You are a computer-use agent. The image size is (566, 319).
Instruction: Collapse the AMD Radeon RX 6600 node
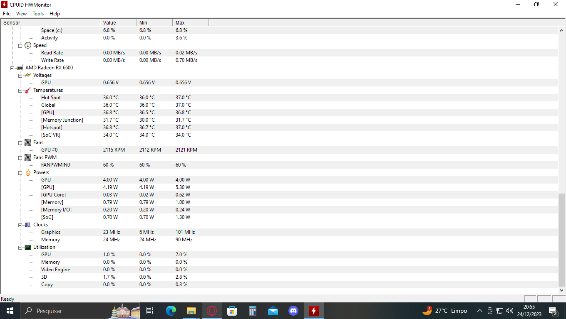[x=12, y=68]
